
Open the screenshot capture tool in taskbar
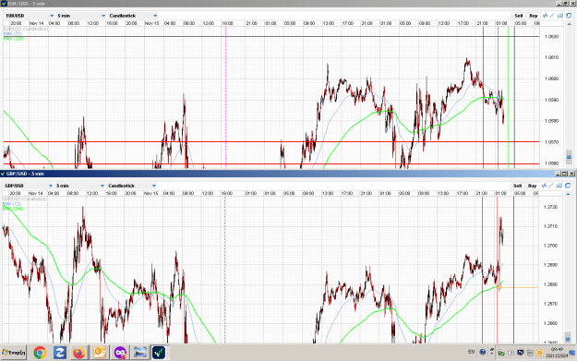139,353
